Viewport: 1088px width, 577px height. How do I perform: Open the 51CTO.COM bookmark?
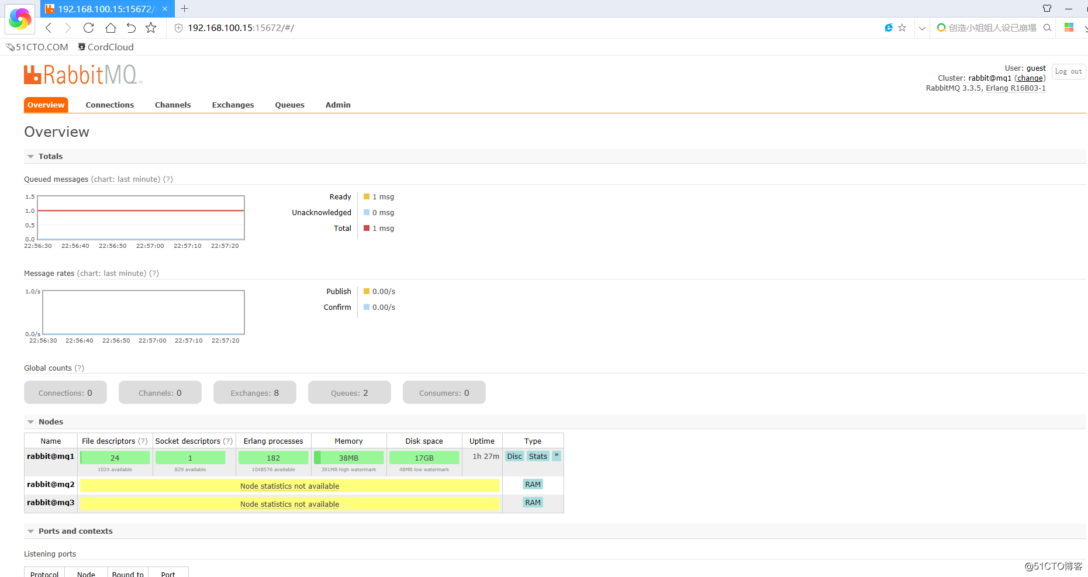click(x=37, y=47)
